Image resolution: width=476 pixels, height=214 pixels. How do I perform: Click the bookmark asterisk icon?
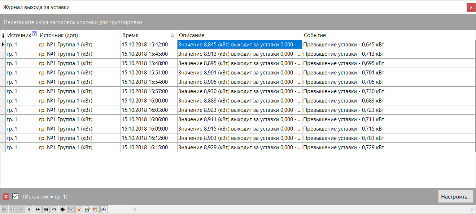pos(62,209)
